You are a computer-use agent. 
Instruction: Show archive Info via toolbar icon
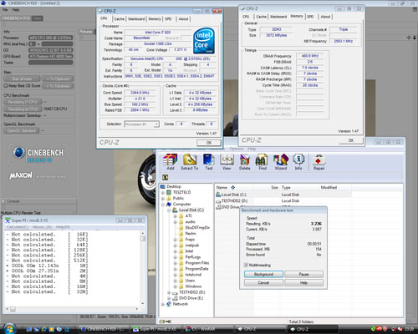(x=298, y=162)
